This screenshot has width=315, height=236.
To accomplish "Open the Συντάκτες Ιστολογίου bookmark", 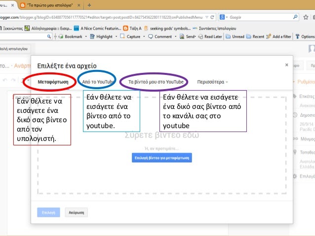I will [x=215, y=29].
